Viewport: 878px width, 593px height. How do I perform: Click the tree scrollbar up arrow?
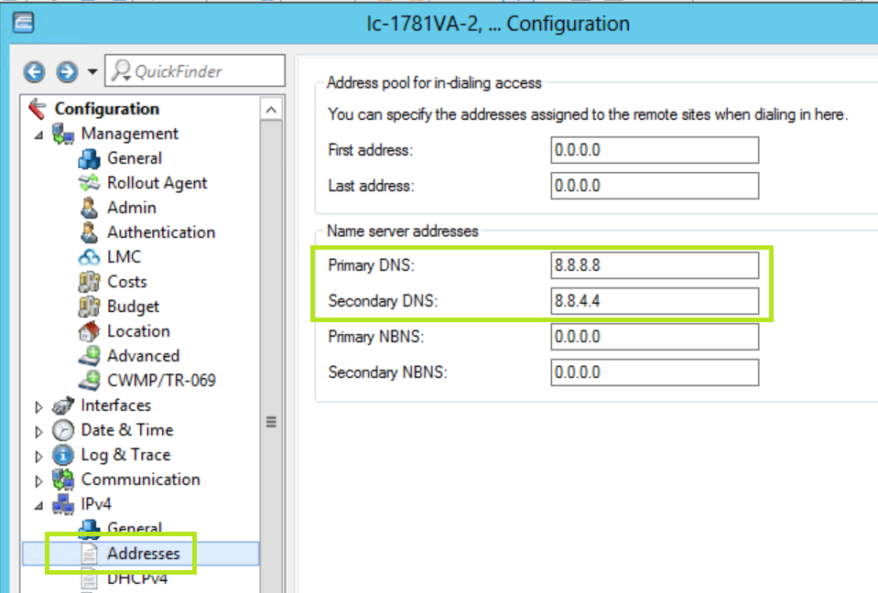point(272,110)
